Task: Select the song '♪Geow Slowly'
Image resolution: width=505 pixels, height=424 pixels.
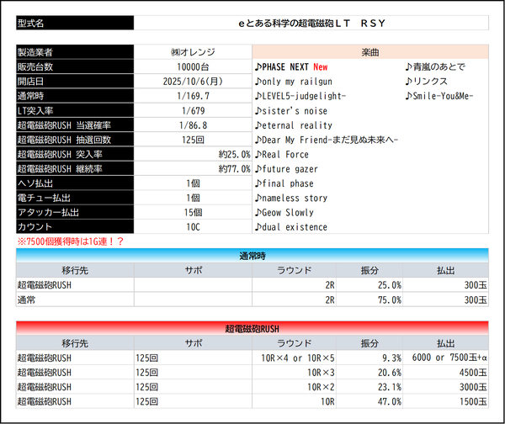Action: (x=284, y=213)
